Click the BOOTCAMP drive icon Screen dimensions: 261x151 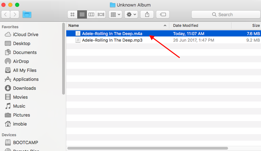[x=8, y=142]
